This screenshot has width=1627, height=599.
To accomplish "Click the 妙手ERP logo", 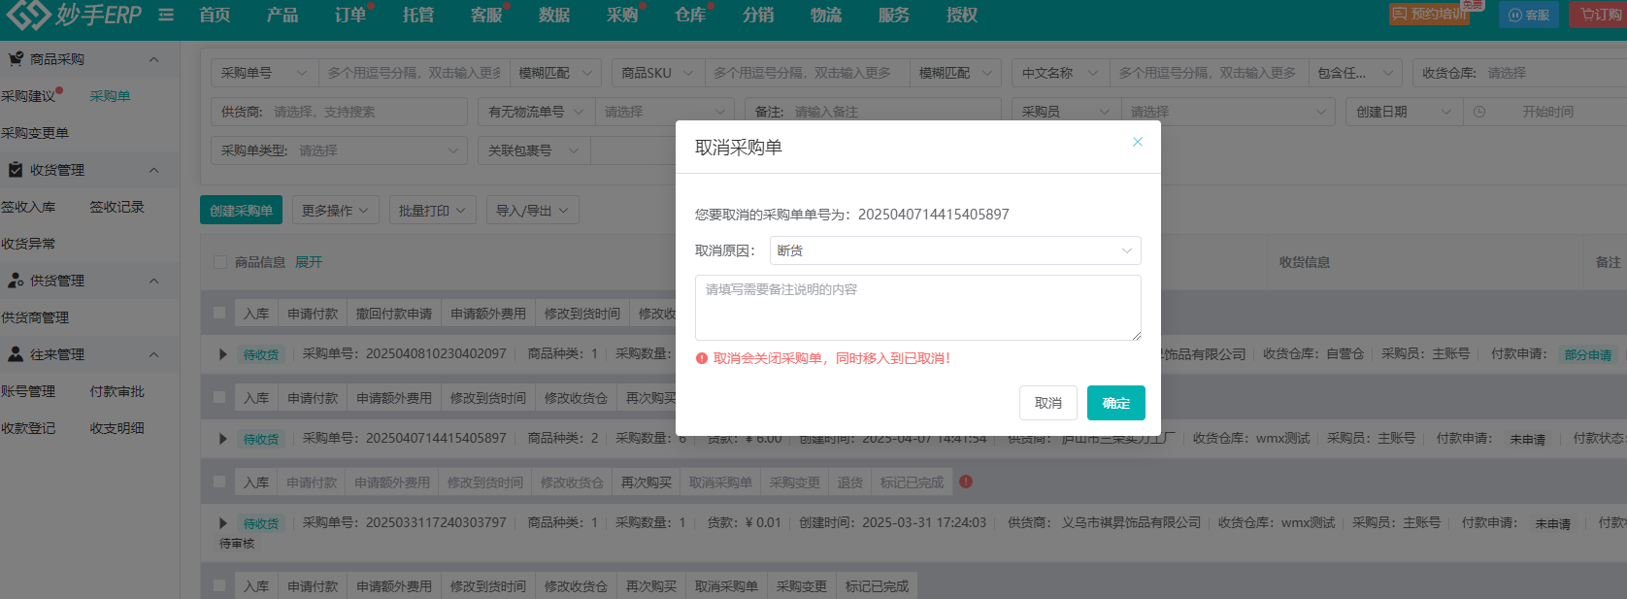I will [x=75, y=15].
